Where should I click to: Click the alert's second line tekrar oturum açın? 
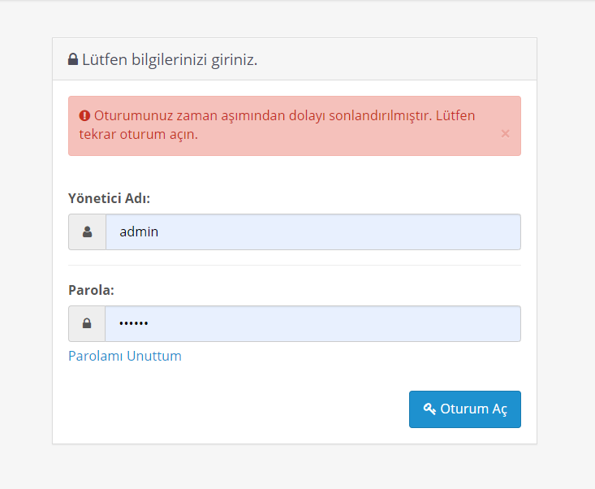(x=139, y=134)
